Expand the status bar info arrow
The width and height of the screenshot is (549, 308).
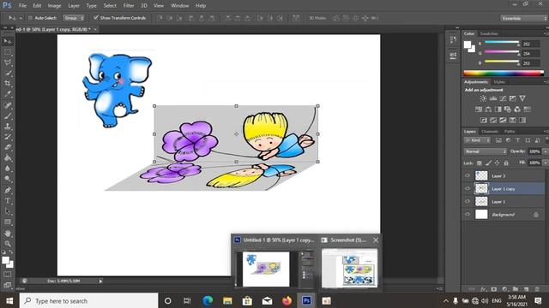coord(100,281)
